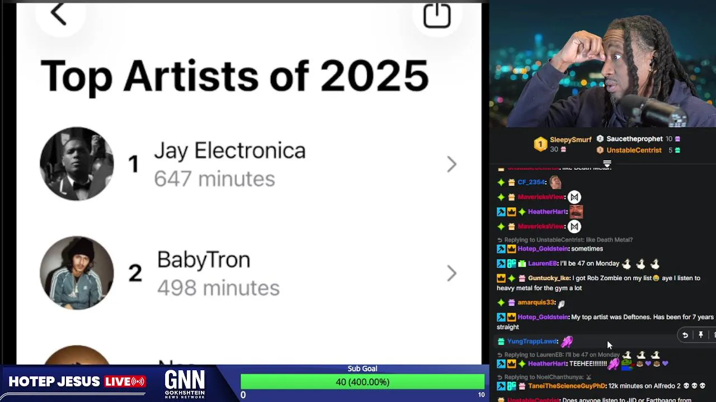Viewport: 716px width, 402px height.
Task: Go back using the left arrow icon
Action: (59, 15)
